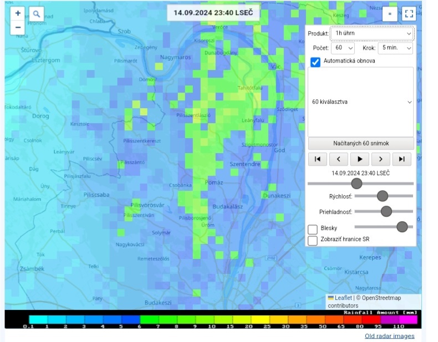Enable Zobraziť hranice SR checkbox
Viewport: 438px width, 342px height.
tap(313, 240)
